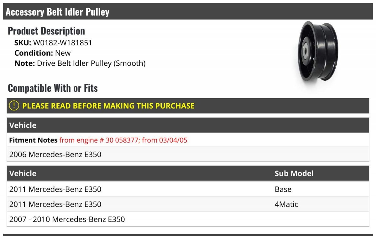Viewport: 376px width, 239px height.
Task: Click the idler pulley product image
Action: tap(317, 51)
